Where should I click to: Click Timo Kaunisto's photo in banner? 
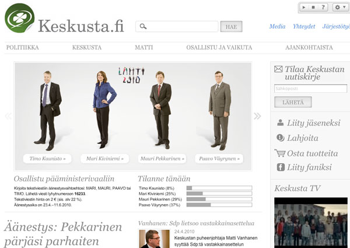tap(48, 110)
